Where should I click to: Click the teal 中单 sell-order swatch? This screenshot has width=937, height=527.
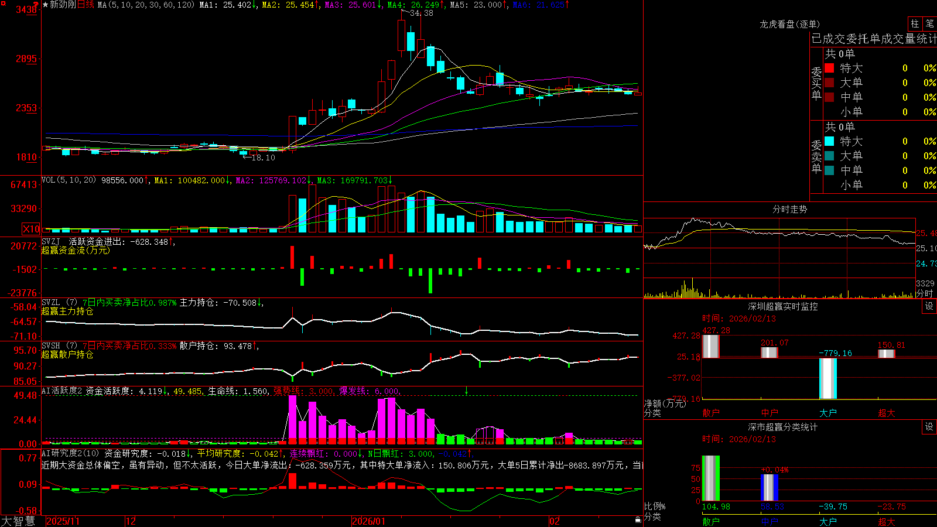(829, 170)
